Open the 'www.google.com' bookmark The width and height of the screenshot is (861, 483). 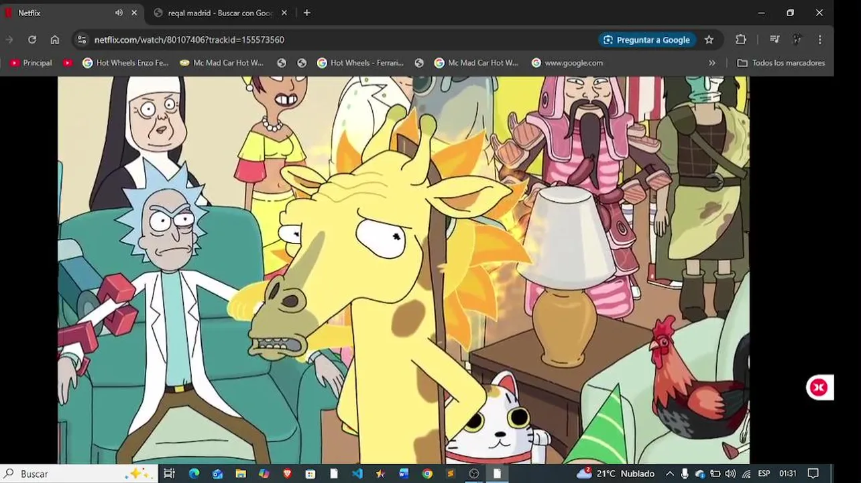point(567,62)
